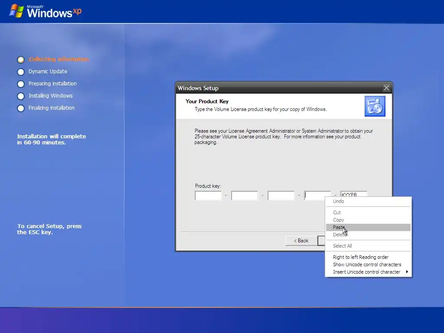Choose Copy in the context menu
This screenshot has width=444, height=333.
click(x=368, y=220)
